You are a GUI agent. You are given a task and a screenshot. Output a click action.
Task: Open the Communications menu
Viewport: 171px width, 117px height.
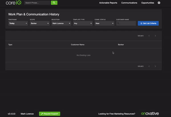click(x=129, y=3)
